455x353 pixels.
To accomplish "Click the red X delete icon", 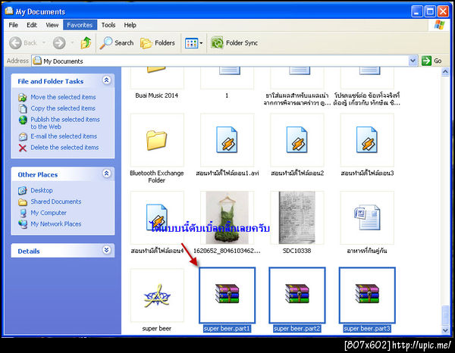I will (23, 148).
